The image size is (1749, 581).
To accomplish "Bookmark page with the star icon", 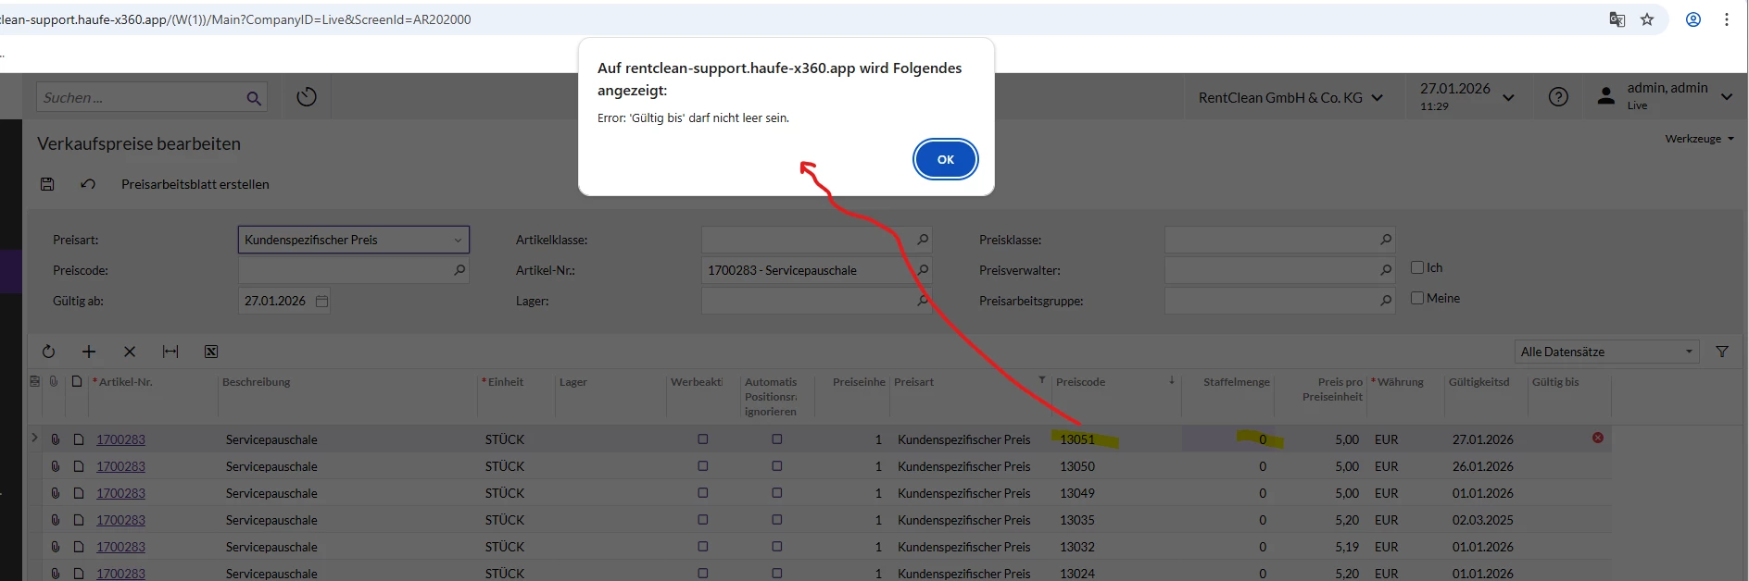I will click(x=1647, y=19).
